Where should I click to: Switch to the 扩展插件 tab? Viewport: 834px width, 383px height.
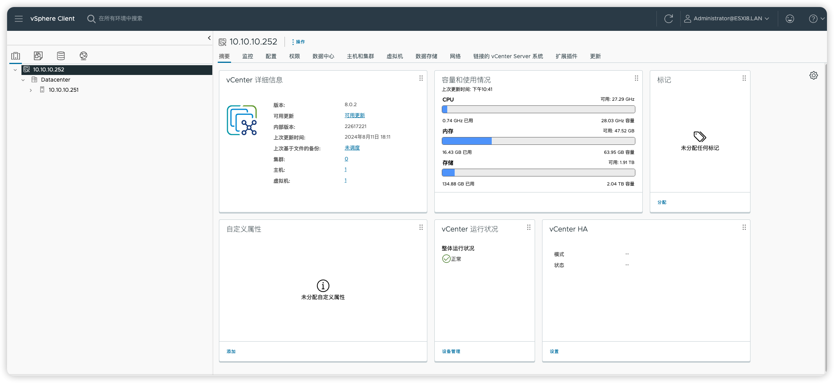click(567, 56)
